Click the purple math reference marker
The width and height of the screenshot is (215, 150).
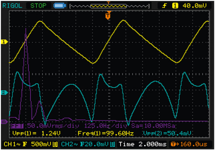pos(4,121)
